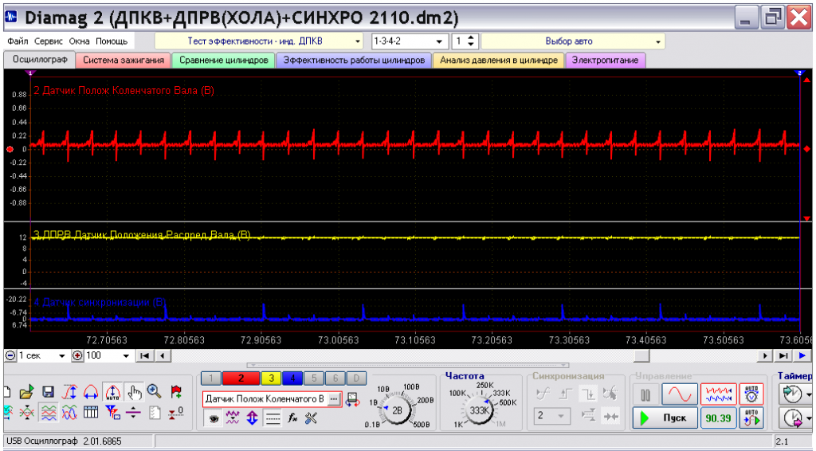
Task: Click the crossing waves compress icon
Action: click(27, 414)
